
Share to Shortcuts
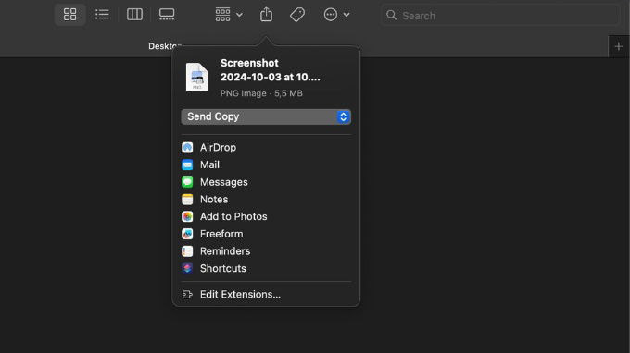(266, 268)
